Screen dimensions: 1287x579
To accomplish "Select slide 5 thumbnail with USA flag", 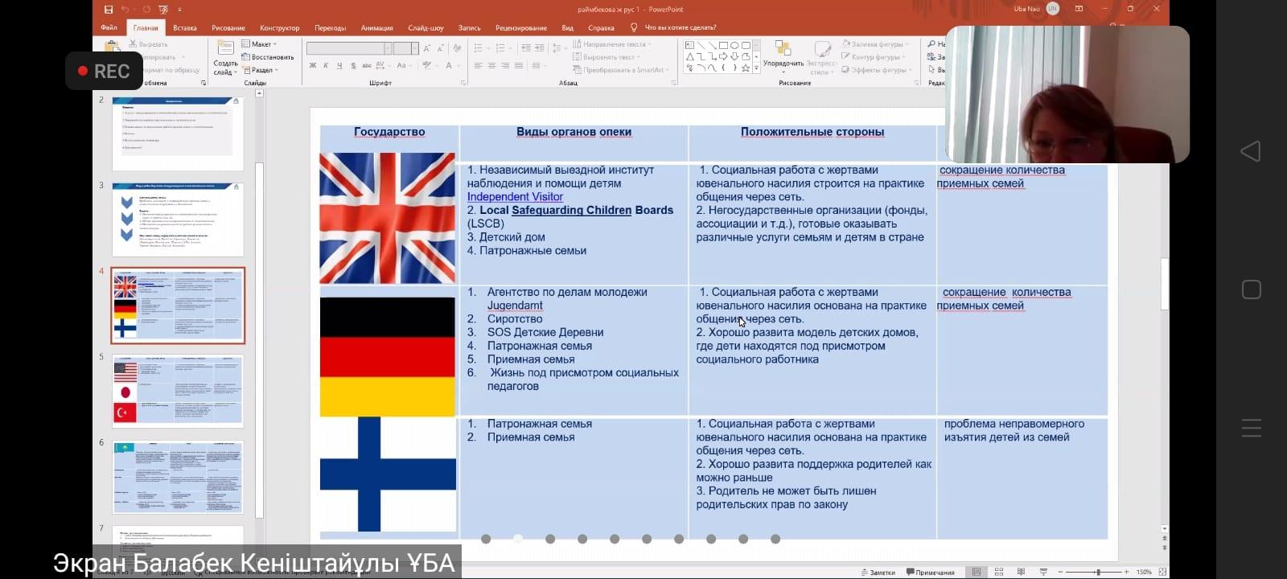I will pos(178,391).
